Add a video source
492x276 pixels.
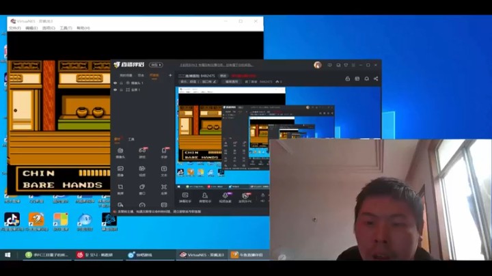pos(142,171)
